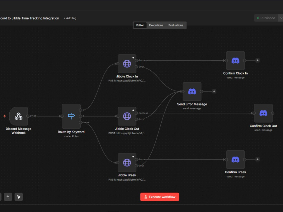This screenshot has height=212, width=283.
Task: Click Jibble Clock Out Success output connector
Action: (x=136, y=113)
